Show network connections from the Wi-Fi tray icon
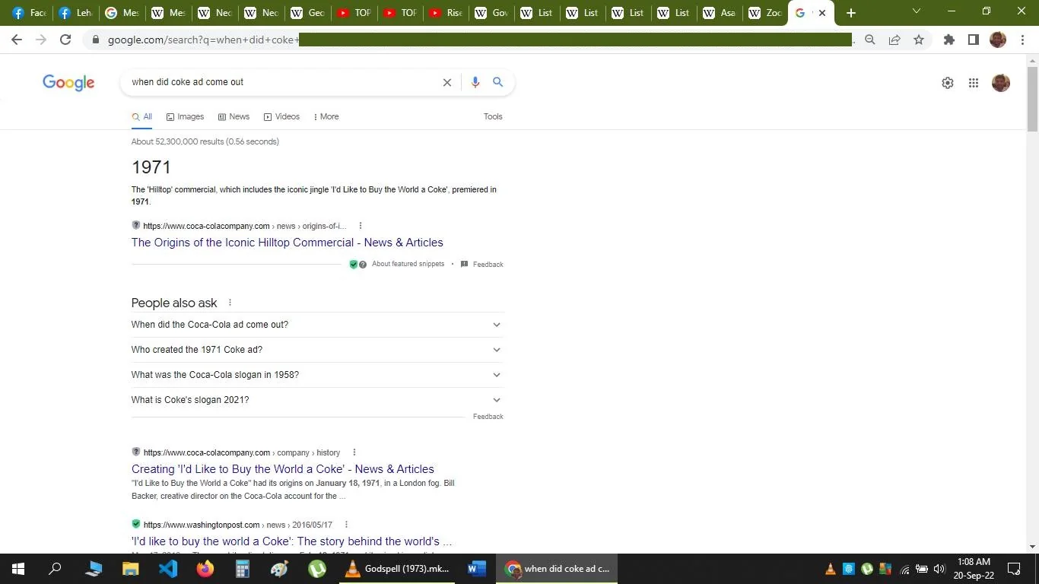The height and width of the screenshot is (584, 1039). point(905,570)
